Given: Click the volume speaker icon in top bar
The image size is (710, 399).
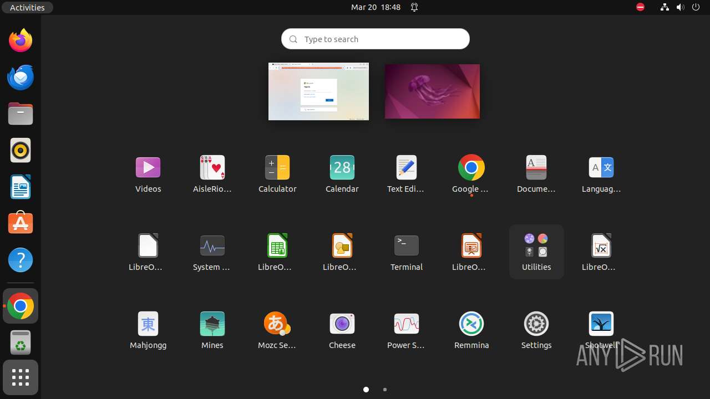Looking at the screenshot, I should [681, 7].
